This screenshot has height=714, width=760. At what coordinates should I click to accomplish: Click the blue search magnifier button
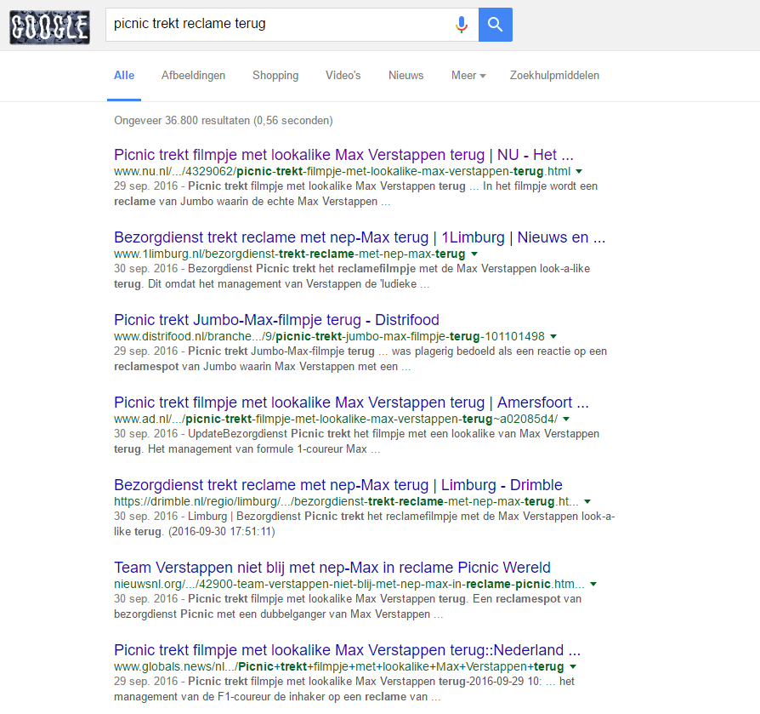(x=496, y=24)
